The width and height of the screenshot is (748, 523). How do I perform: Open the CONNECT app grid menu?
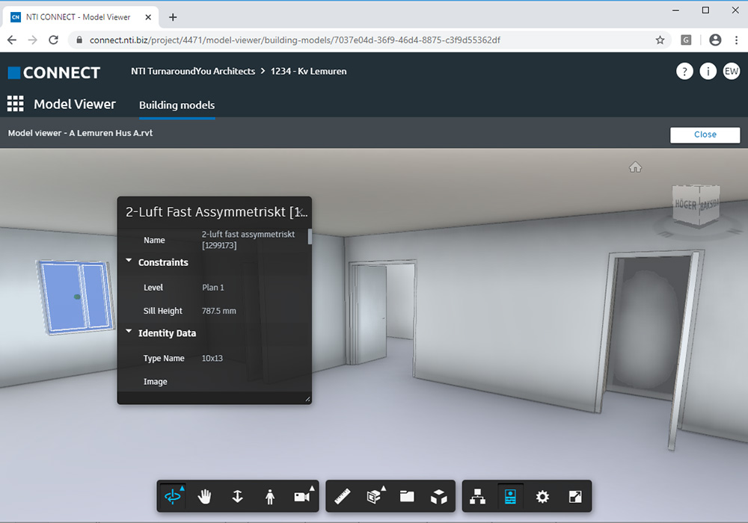pos(16,104)
